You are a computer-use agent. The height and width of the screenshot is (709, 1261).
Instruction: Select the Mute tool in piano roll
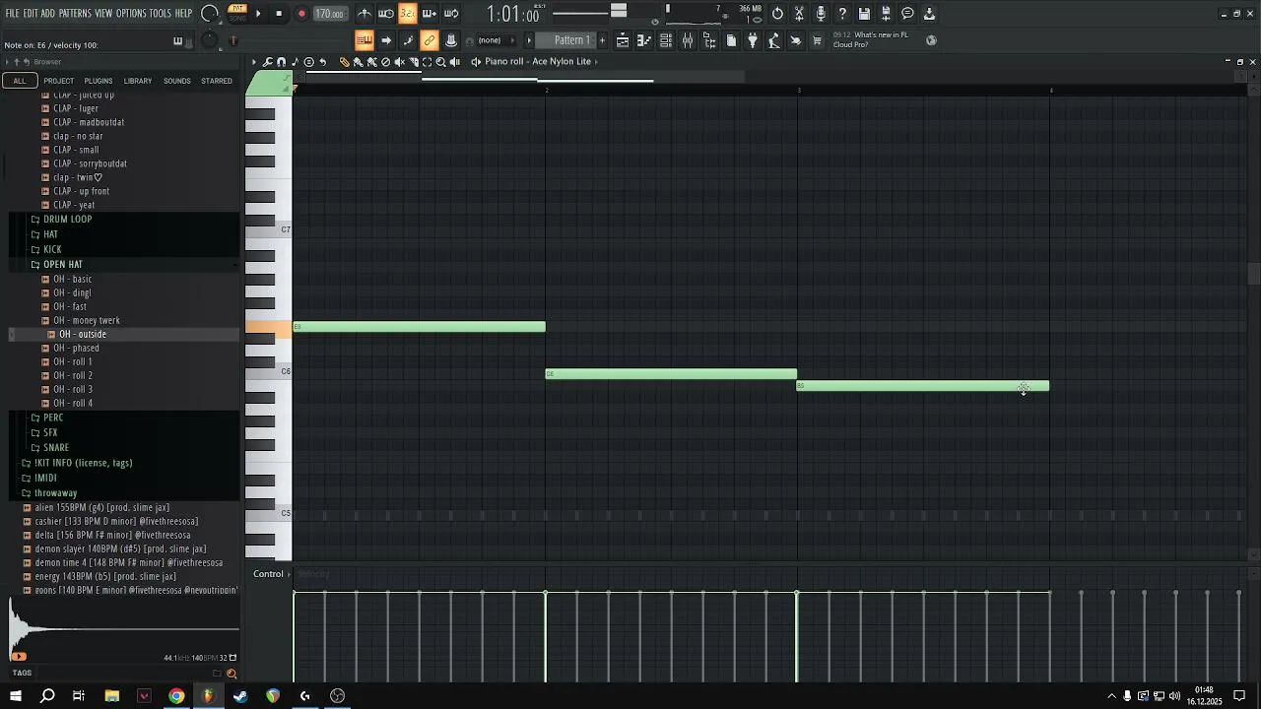pos(399,62)
